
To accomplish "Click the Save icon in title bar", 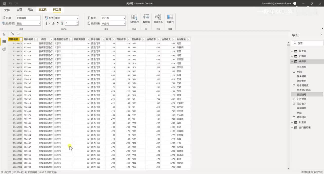I will pos(5,4).
